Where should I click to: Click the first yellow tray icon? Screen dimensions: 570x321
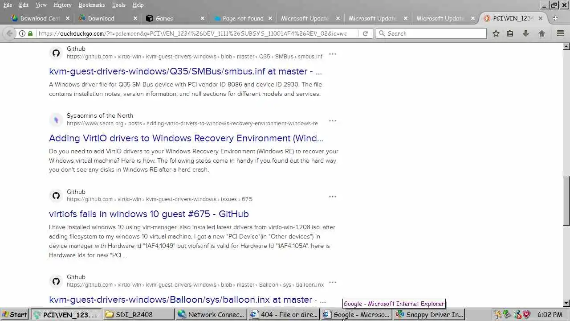click(497, 314)
